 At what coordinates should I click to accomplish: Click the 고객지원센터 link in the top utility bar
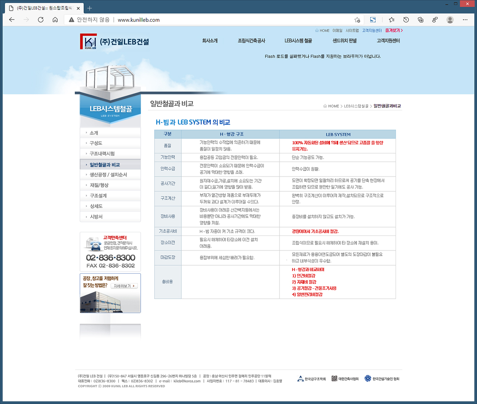tap(372, 31)
